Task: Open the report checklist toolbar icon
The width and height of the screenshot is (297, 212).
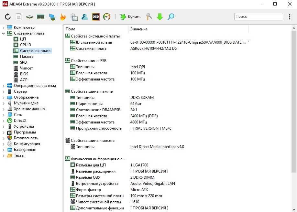Action: 74,17
